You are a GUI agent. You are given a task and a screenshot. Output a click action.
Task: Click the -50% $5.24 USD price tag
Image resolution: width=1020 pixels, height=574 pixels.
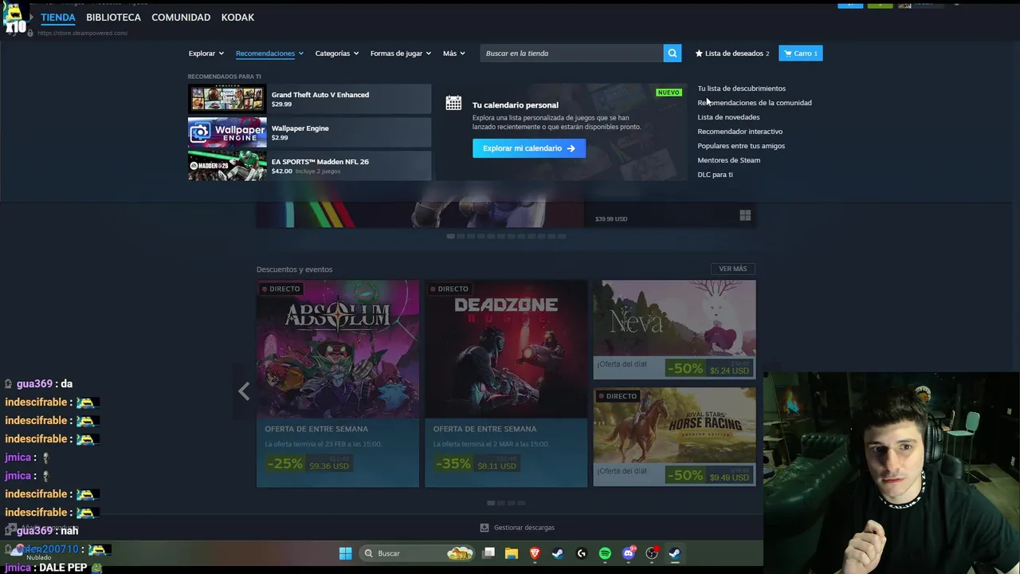coord(708,368)
